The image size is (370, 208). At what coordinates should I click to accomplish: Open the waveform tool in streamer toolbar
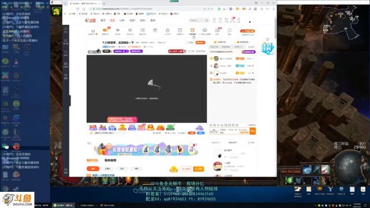[117, 31]
